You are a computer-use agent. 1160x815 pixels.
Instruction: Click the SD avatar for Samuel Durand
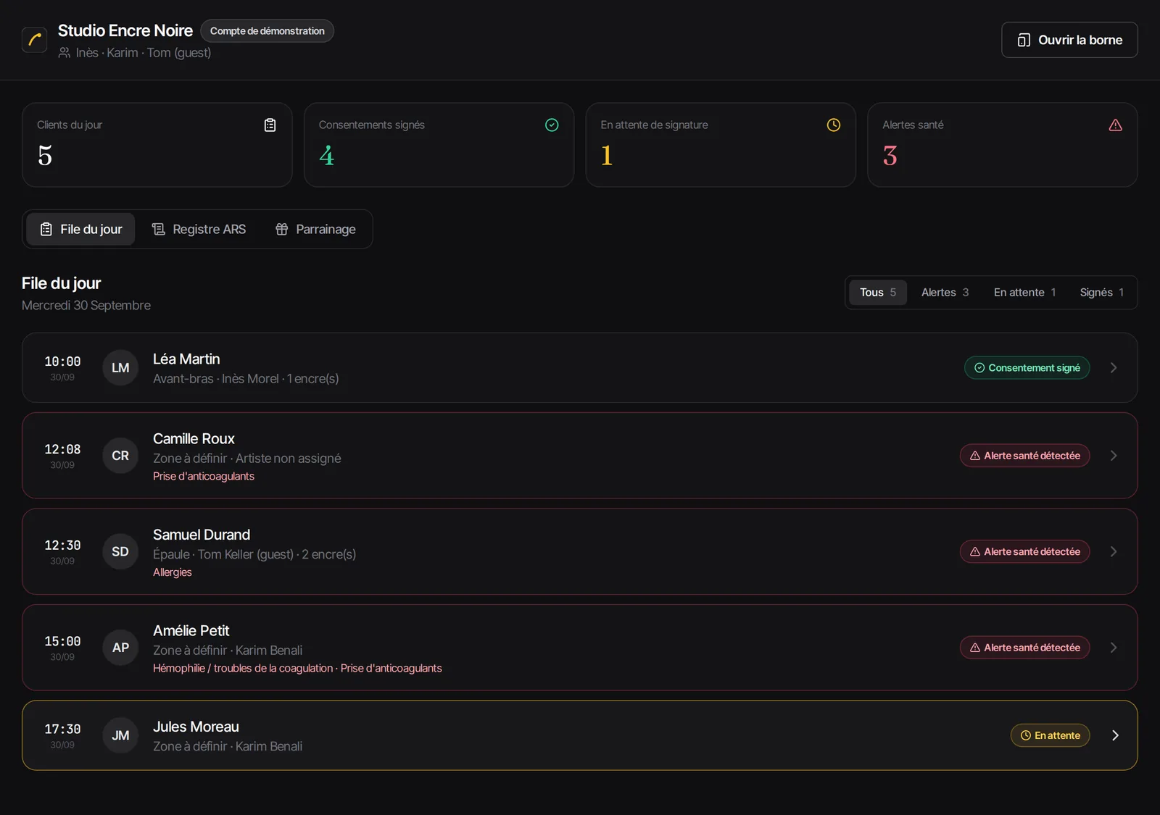coord(120,552)
